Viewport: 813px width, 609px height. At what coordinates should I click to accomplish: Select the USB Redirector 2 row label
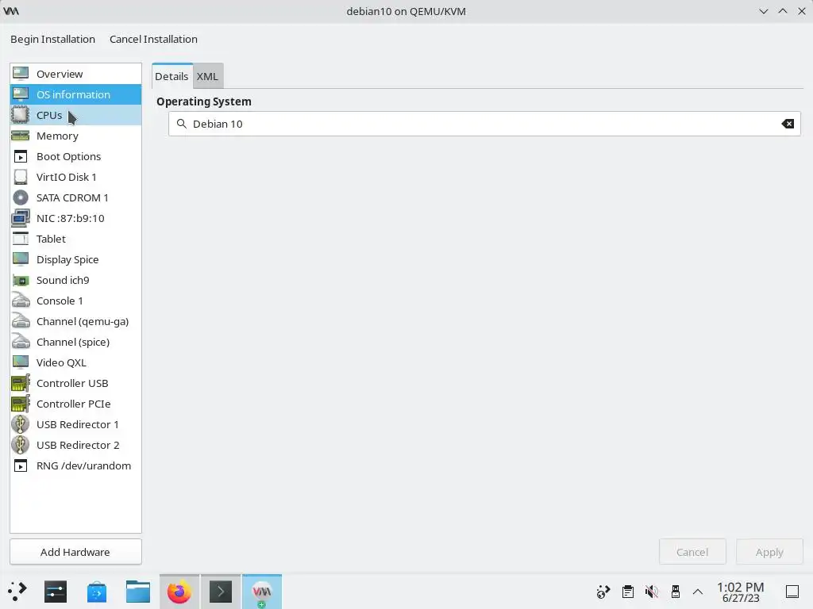78,445
